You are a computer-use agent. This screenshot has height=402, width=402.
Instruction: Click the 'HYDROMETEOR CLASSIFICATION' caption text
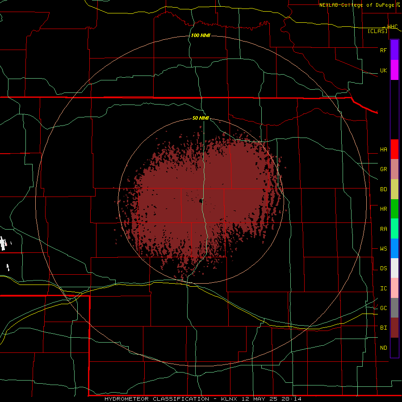click(157, 399)
